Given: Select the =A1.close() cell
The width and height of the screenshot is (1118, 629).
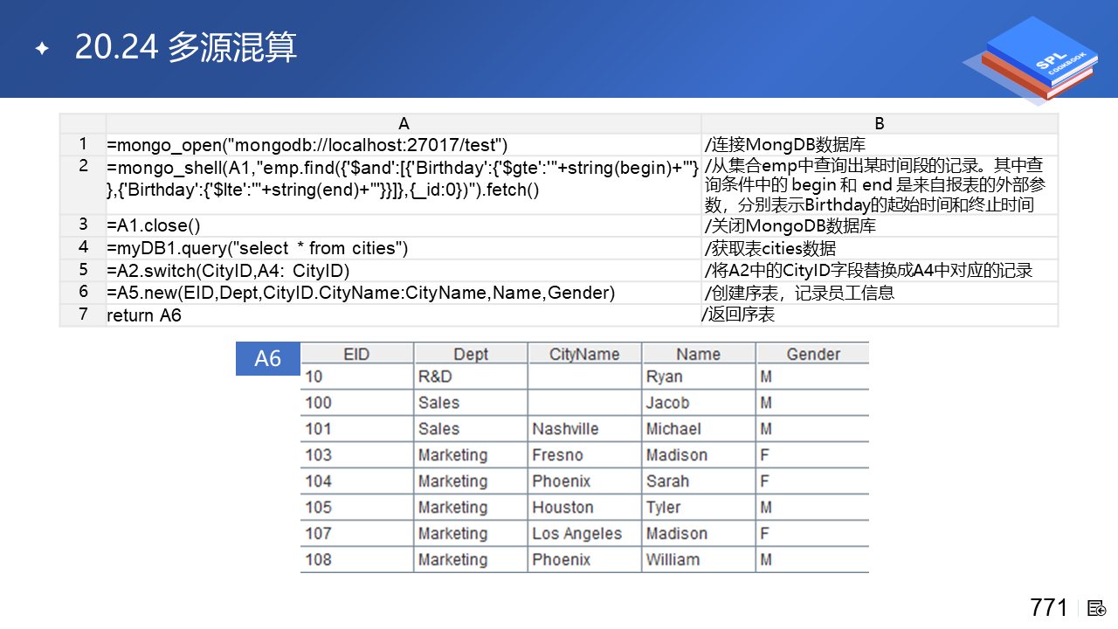Looking at the screenshot, I should click(404, 225).
